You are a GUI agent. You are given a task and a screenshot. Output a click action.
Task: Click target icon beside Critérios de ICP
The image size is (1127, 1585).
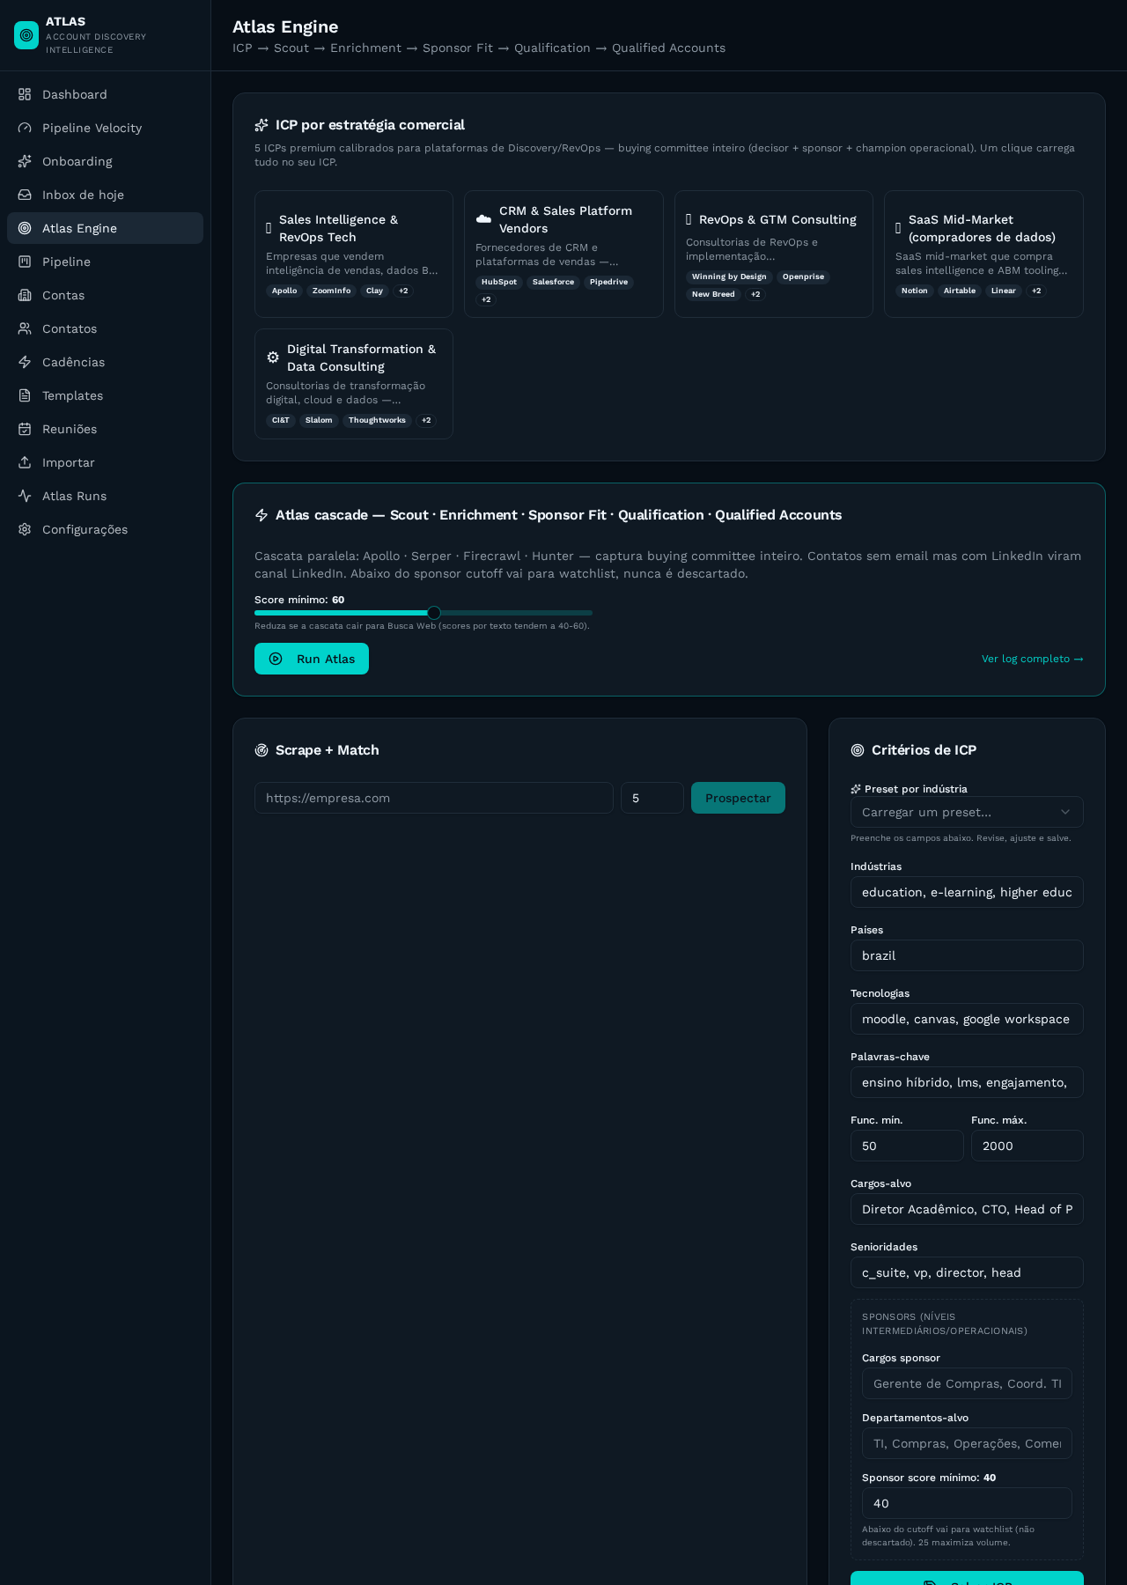point(858,750)
